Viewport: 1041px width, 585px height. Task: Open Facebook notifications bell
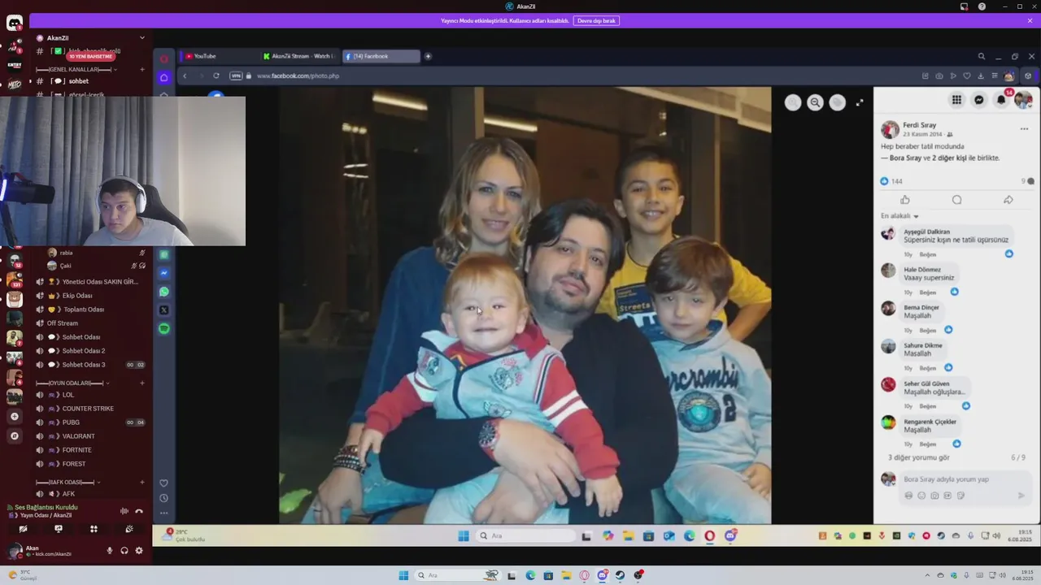point(1001,100)
